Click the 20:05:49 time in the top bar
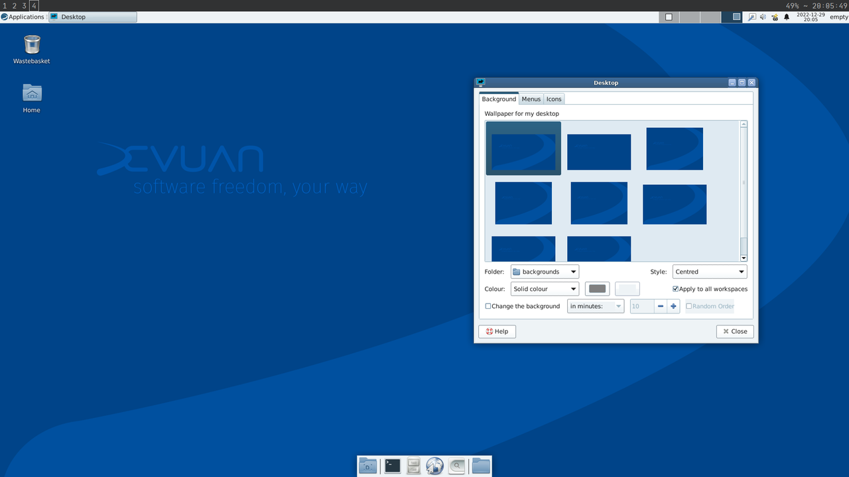Screen dimensions: 849x477 click(x=830, y=6)
